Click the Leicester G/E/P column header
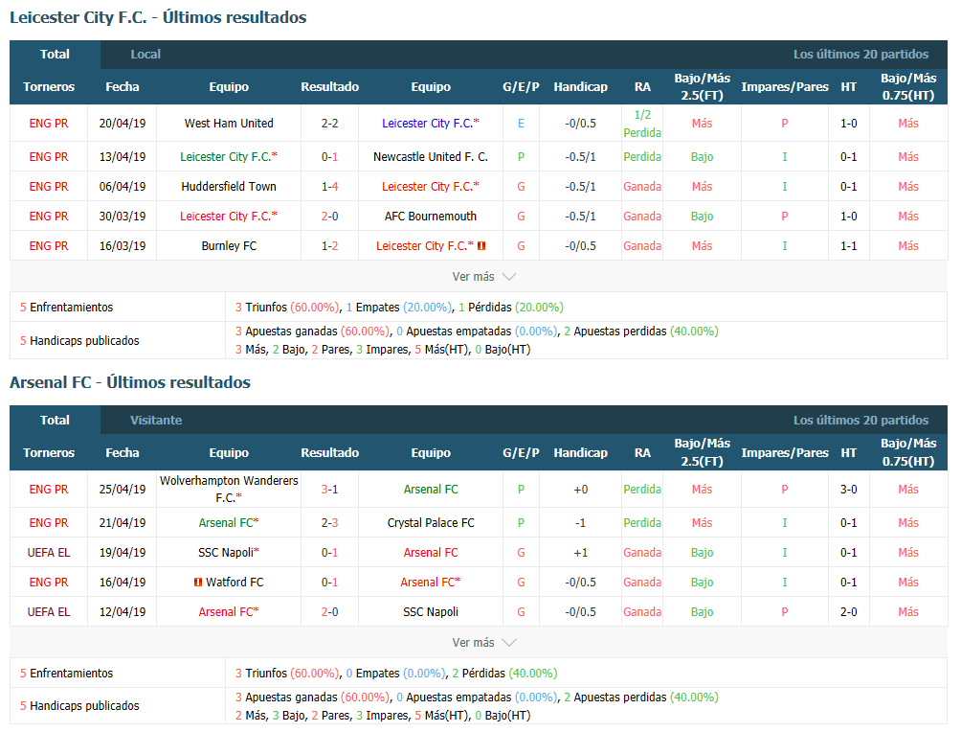This screenshot has height=732, width=961. pyautogui.click(x=521, y=86)
